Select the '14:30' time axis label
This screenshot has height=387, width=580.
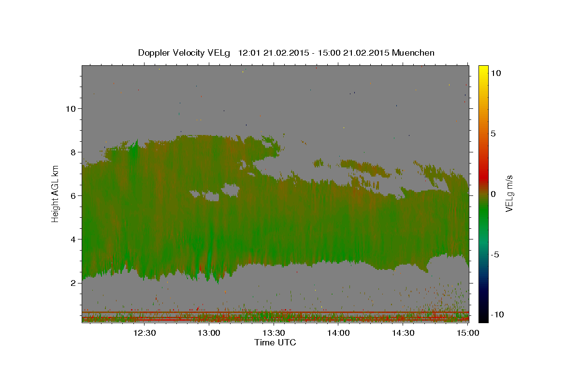403,333
